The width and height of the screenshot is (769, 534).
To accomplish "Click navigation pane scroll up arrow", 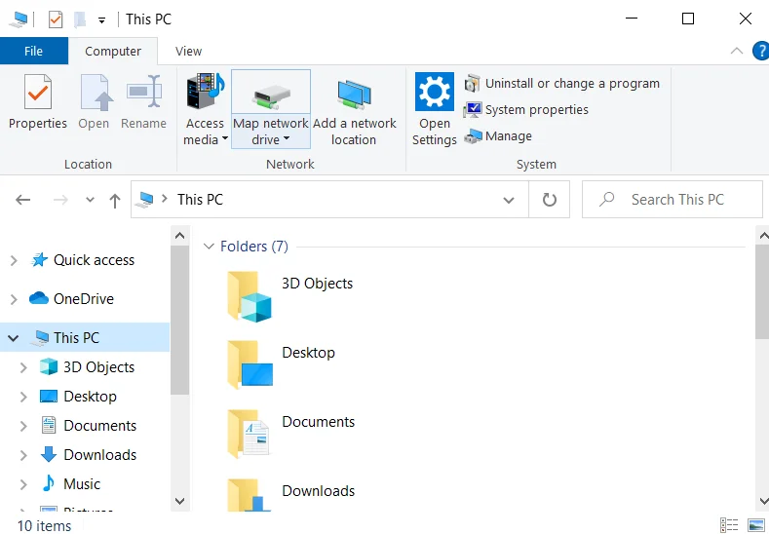I will [180, 236].
